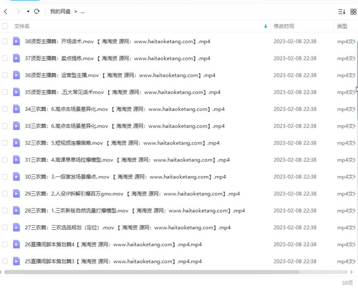The image size is (358, 289).
Task: Click video icon of file 34三农篇
Action: point(16,109)
